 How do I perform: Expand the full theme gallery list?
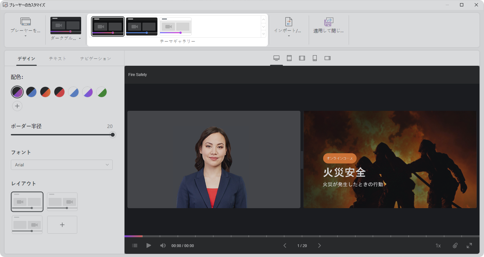coord(263,34)
